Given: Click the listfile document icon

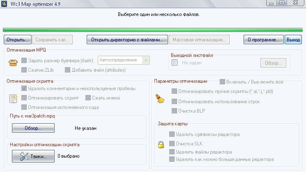Looking at the screenshot, I should pyautogui.click(x=175, y=63).
